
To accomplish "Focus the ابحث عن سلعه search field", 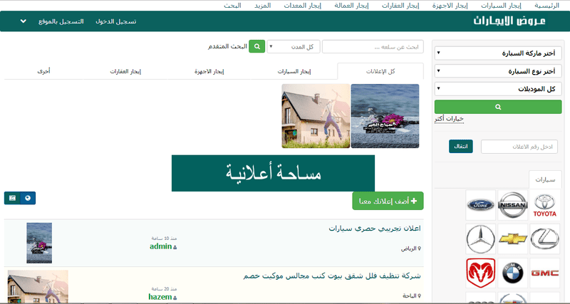I will click(373, 47).
